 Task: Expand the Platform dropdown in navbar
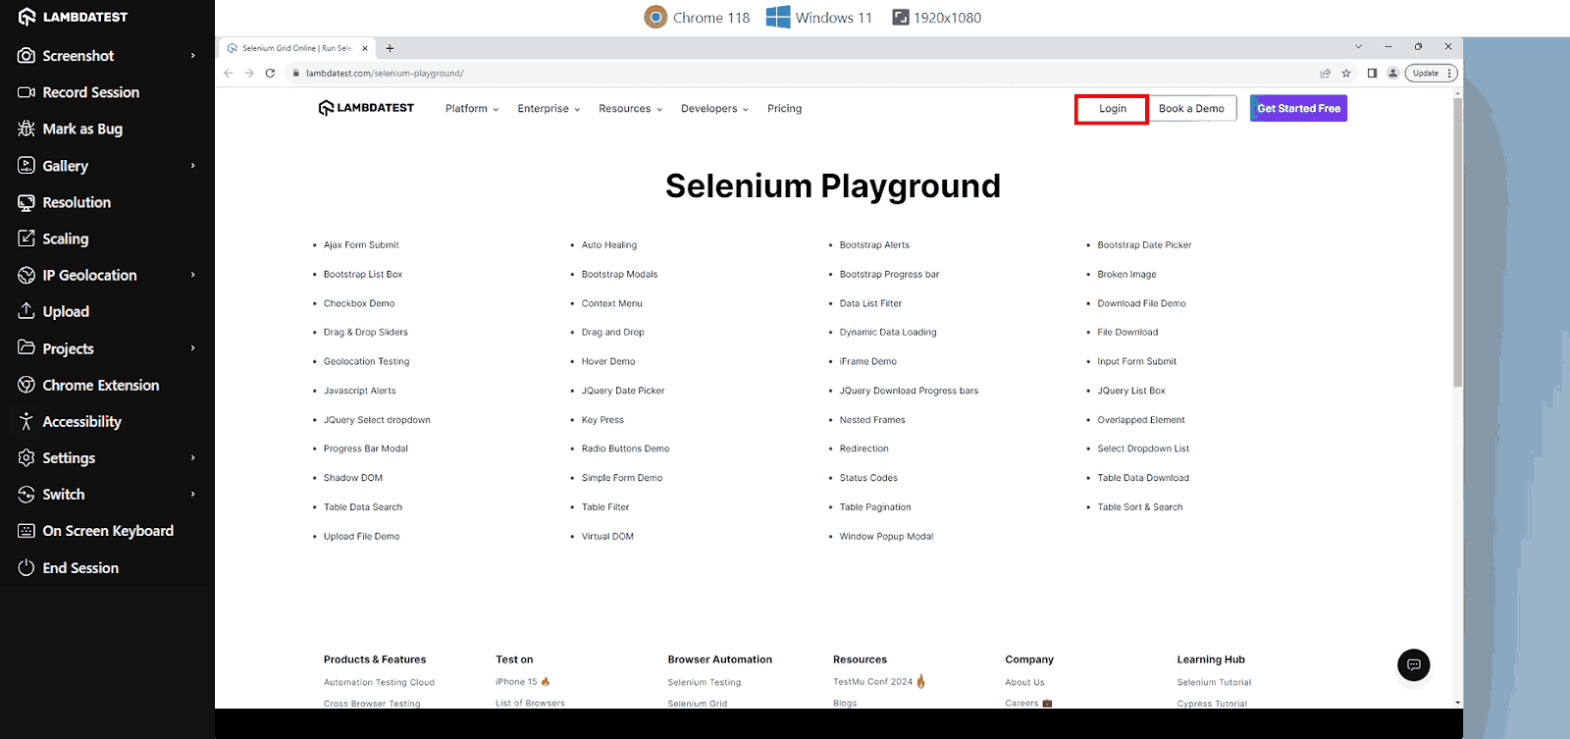472,109
